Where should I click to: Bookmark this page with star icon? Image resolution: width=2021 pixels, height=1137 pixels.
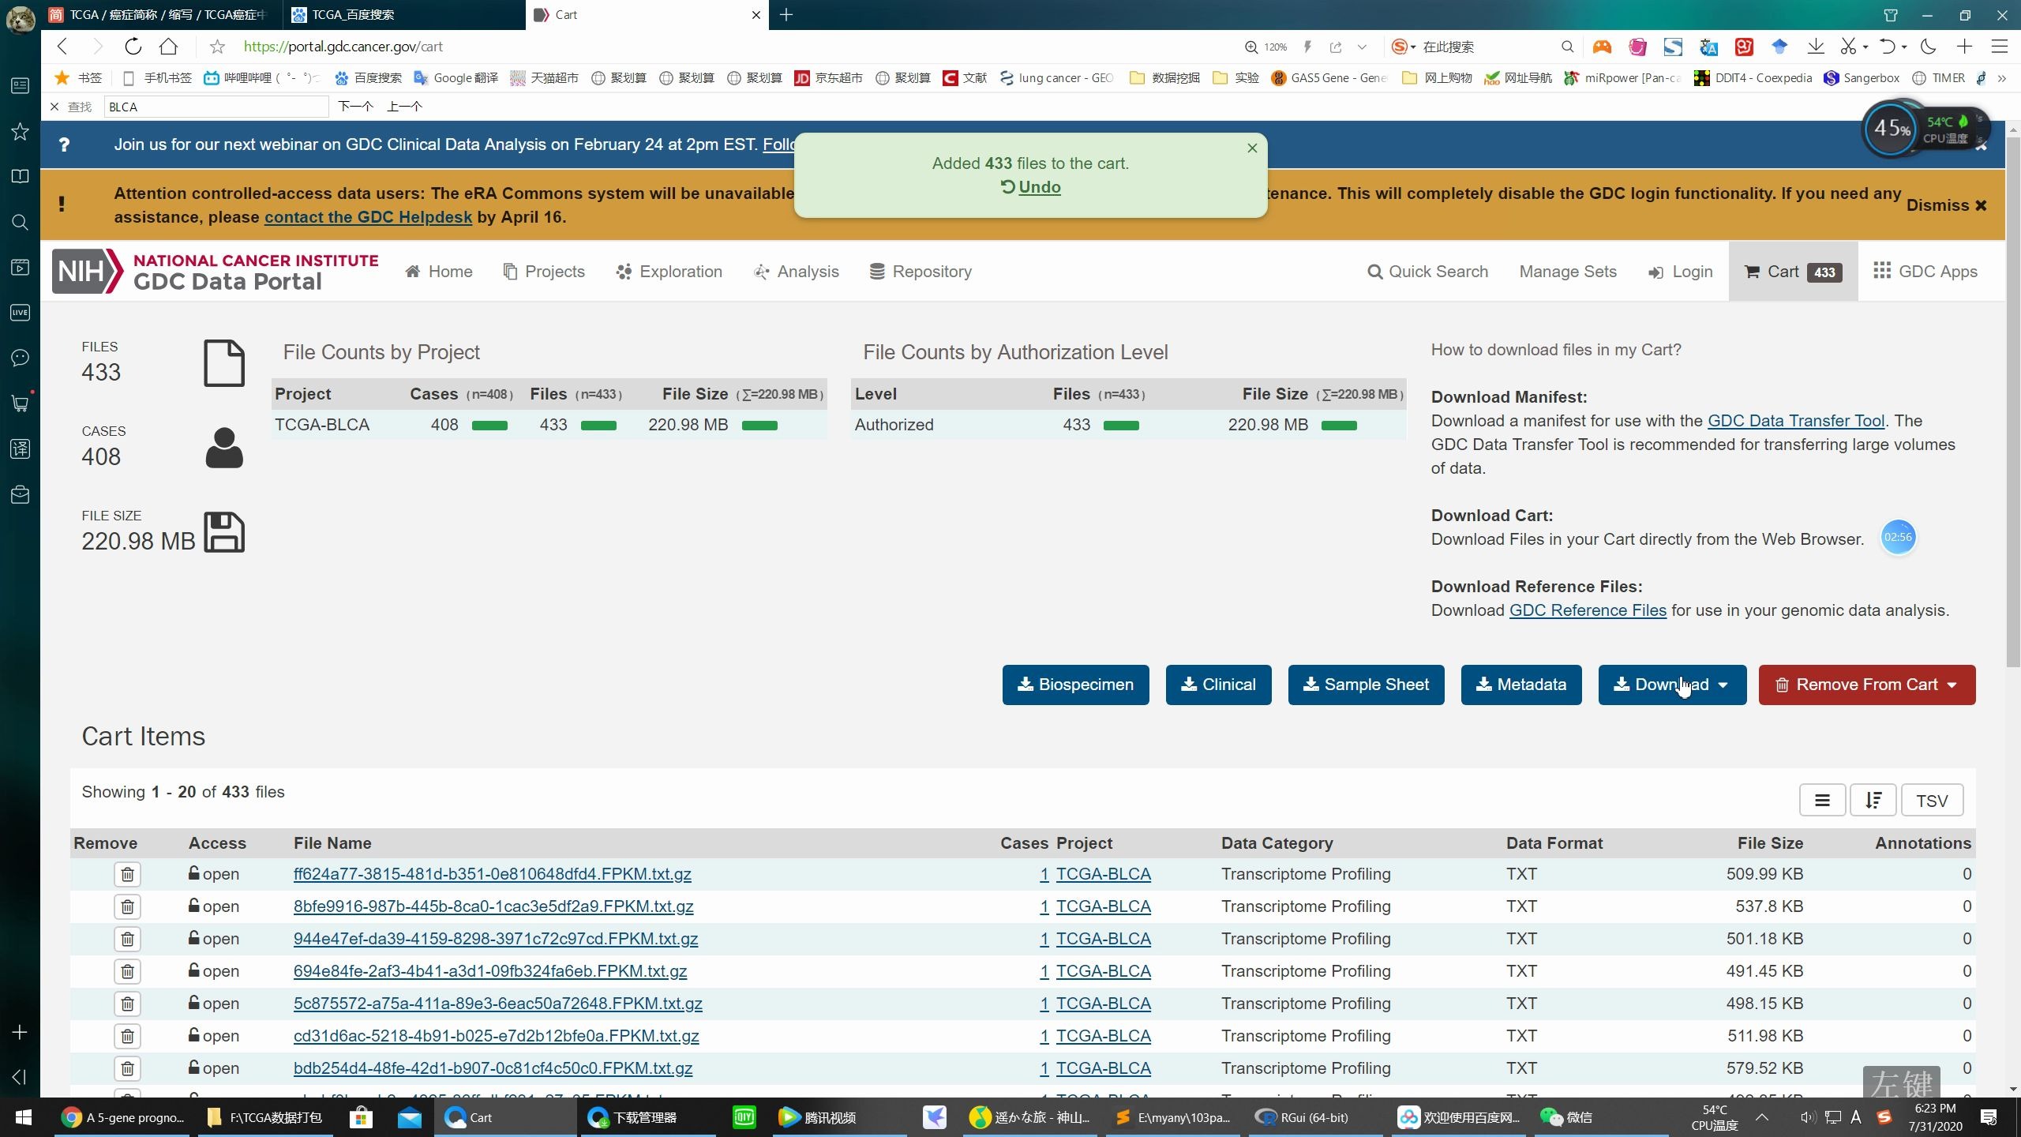[217, 47]
